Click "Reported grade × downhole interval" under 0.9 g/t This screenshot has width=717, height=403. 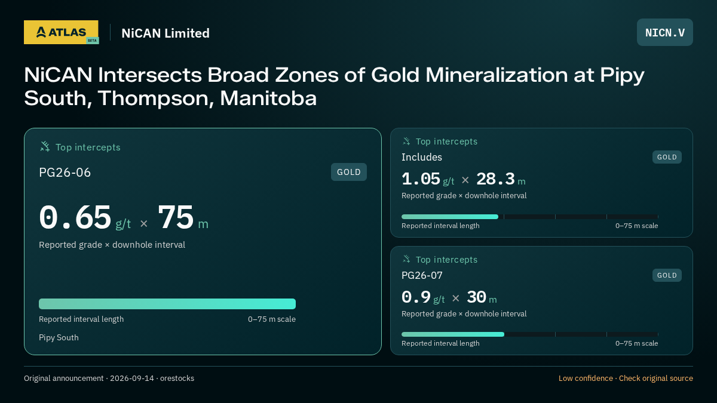pos(464,314)
